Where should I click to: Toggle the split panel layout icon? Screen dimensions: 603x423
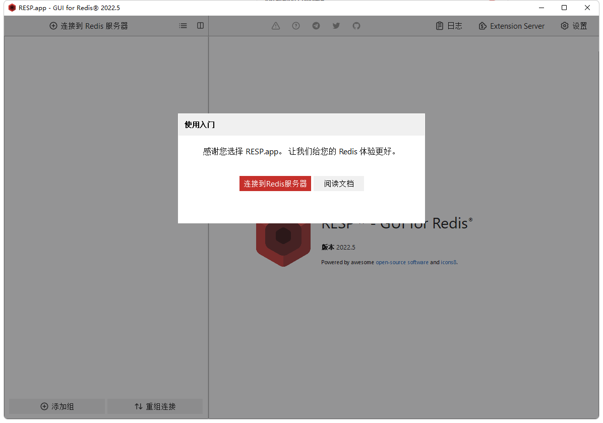200,26
